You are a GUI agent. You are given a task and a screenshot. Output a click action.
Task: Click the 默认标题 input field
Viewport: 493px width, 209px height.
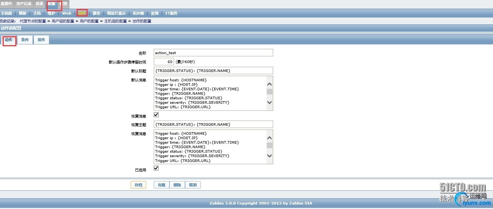point(213,71)
